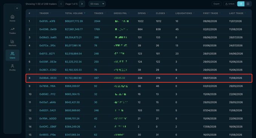Open the Markets section in the sidebar
The height and width of the screenshot is (138, 256).
12,43
